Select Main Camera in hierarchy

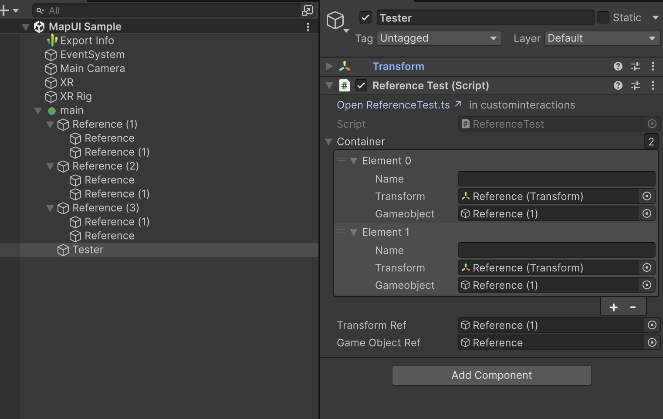point(92,68)
